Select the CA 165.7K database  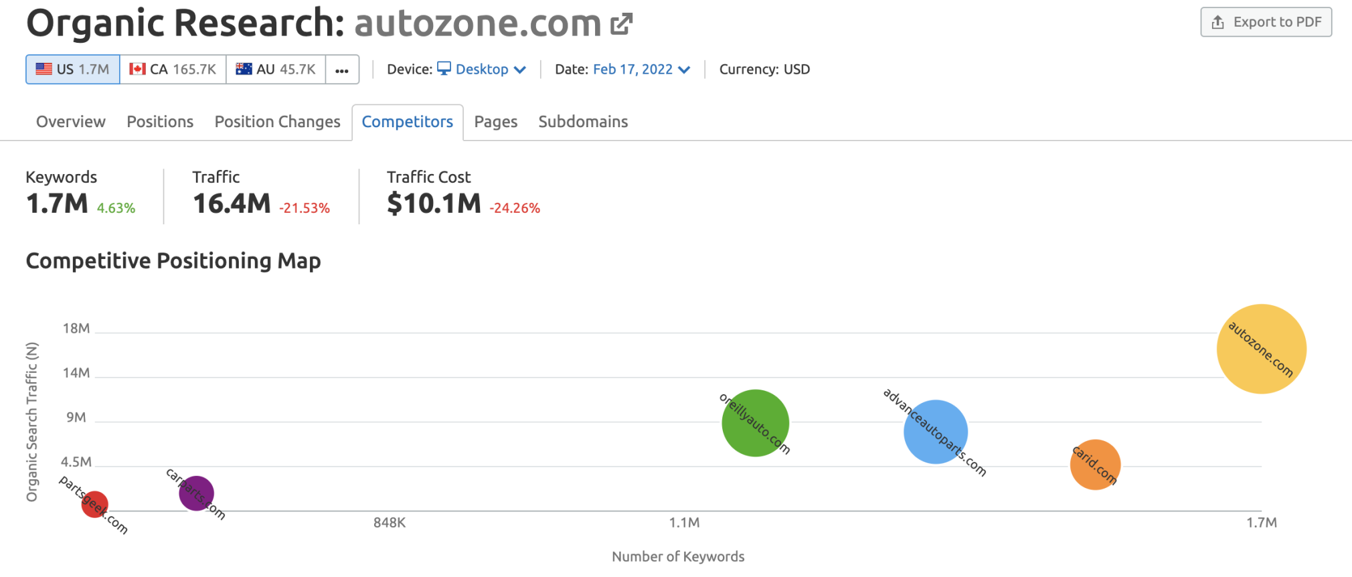pyautogui.click(x=173, y=70)
